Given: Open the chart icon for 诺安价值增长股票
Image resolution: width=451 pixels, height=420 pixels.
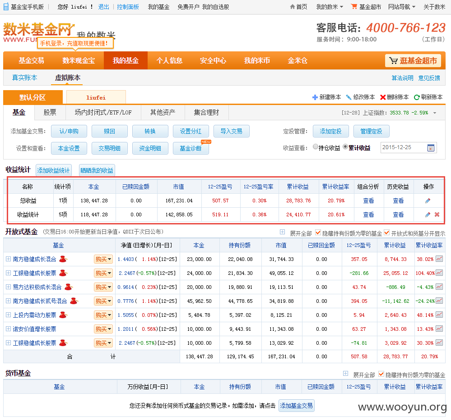Looking at the screenshot, I should coord(439,329).
